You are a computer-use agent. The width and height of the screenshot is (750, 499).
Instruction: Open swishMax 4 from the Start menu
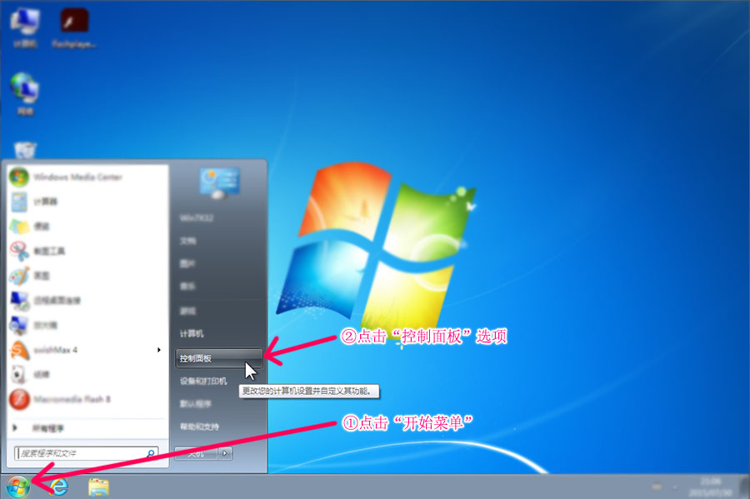tap(87, 350)
